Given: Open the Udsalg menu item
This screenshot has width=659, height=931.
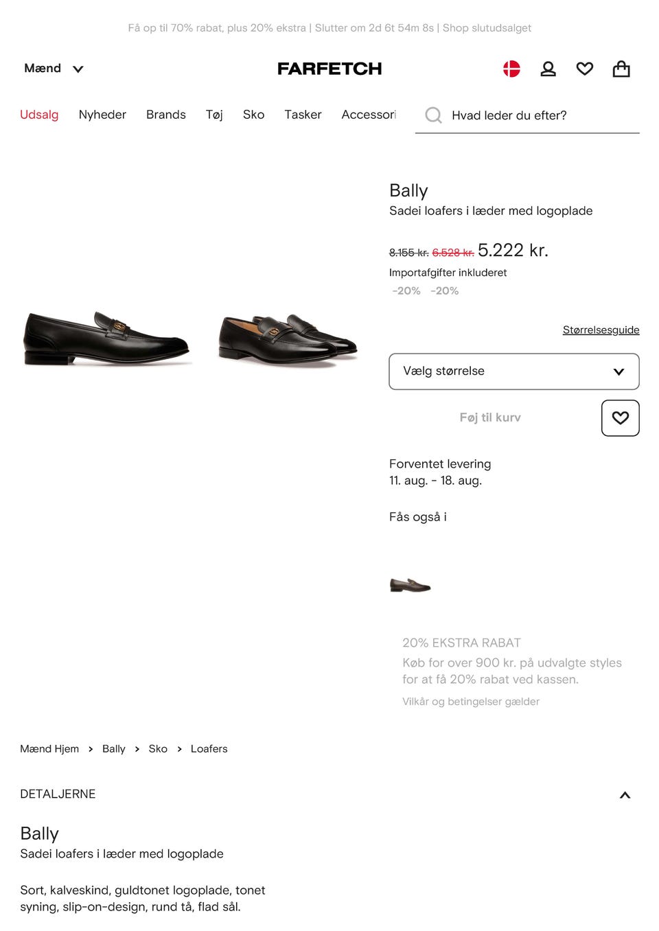Looking at the screenshot, I should point(39,115).
